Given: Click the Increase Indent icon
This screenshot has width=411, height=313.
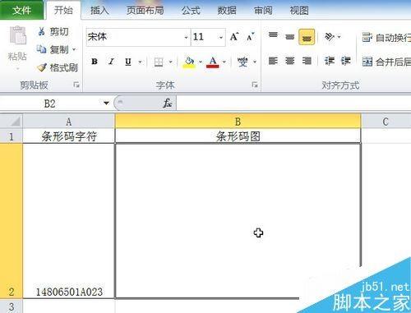Looking at the screenshot, I should coord(346,61).
